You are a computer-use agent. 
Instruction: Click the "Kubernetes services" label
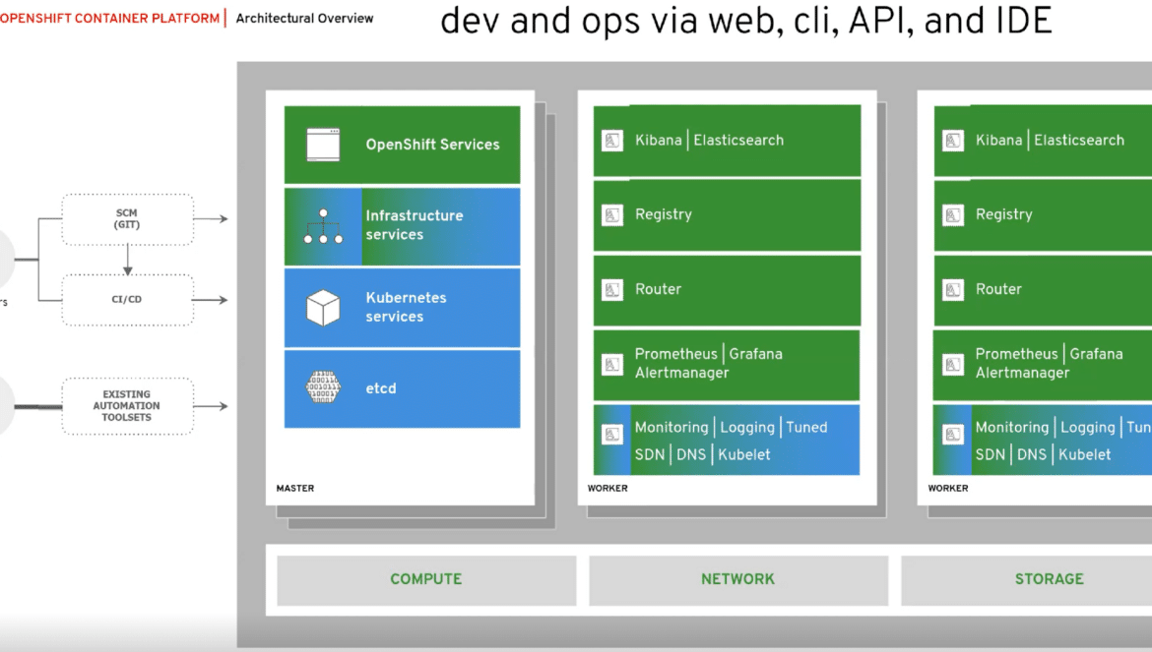coord(407,307)
